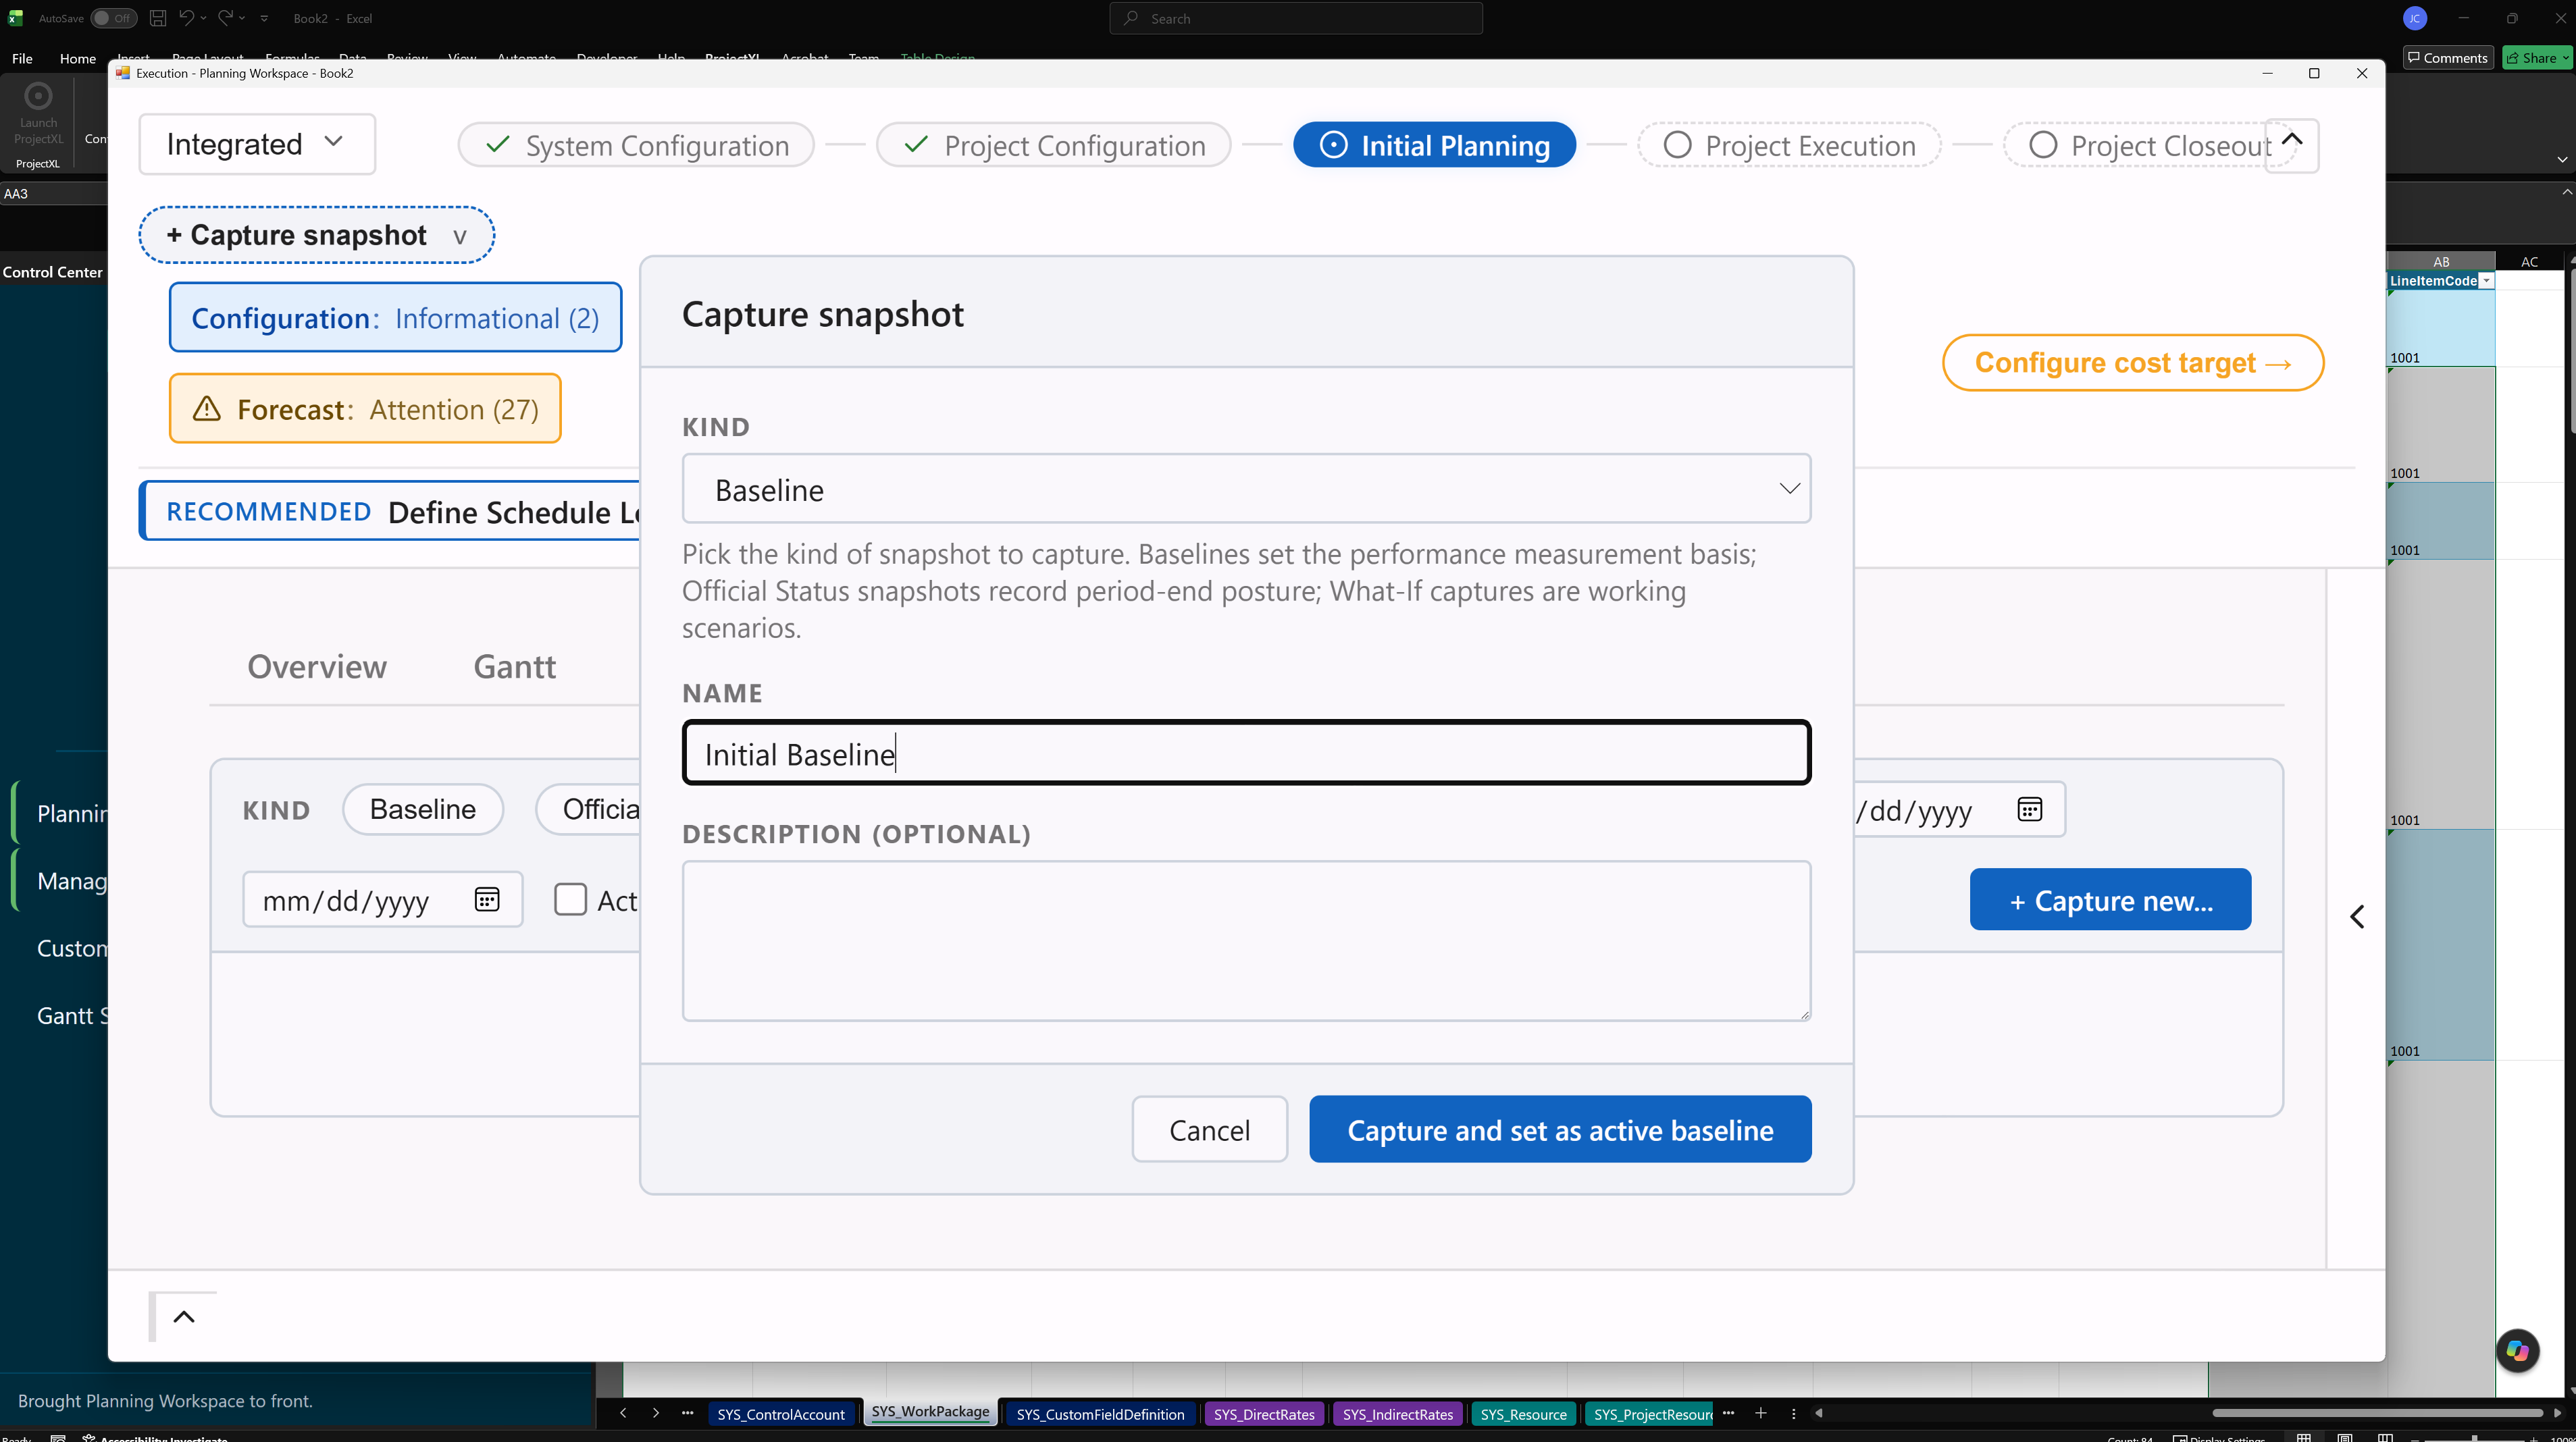
Task: Select the SYS_DirectRates sheet tab
Action: tap(1264, 1414)
